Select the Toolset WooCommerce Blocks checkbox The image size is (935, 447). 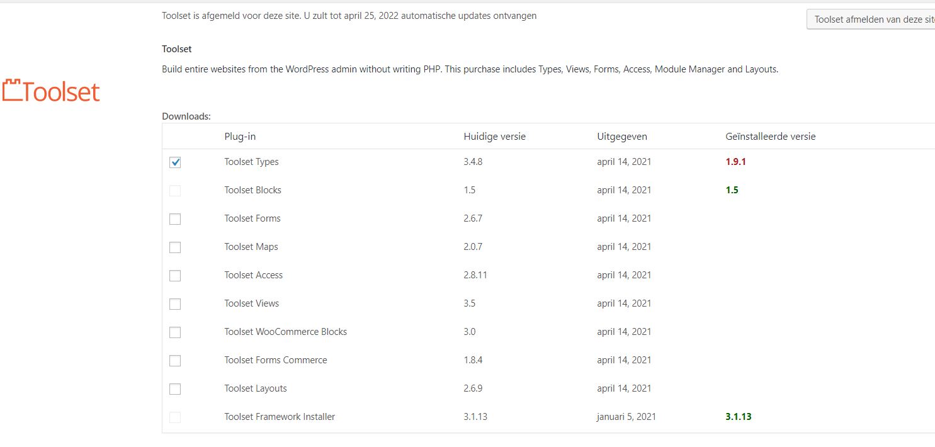click(175, 332)
